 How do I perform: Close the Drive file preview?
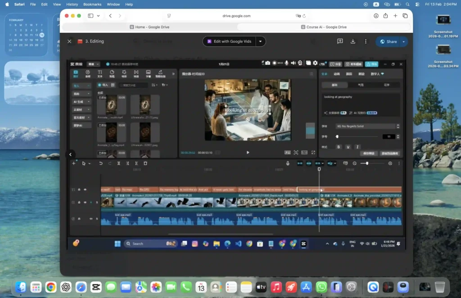(69, 41)
